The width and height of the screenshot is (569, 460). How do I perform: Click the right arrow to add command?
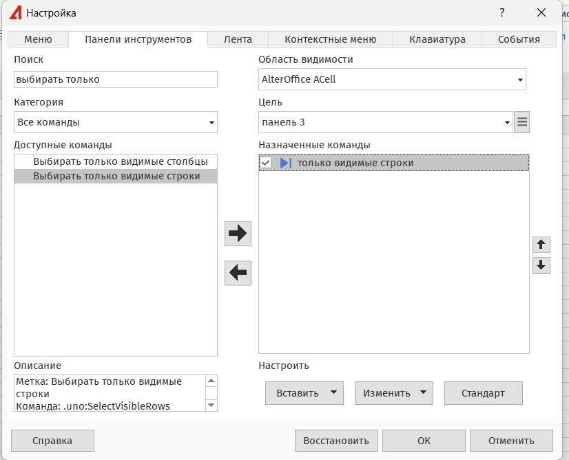[238, 234]
